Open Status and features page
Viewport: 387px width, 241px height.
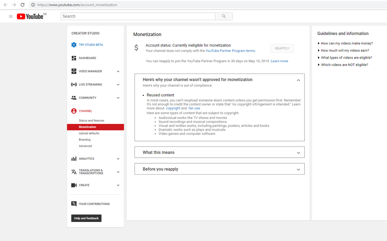pyautogui.click(x=92, y=121)
